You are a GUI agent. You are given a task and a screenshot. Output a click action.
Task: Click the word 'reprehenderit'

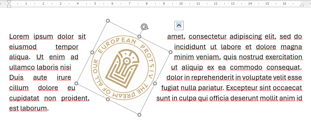(213, 78)
